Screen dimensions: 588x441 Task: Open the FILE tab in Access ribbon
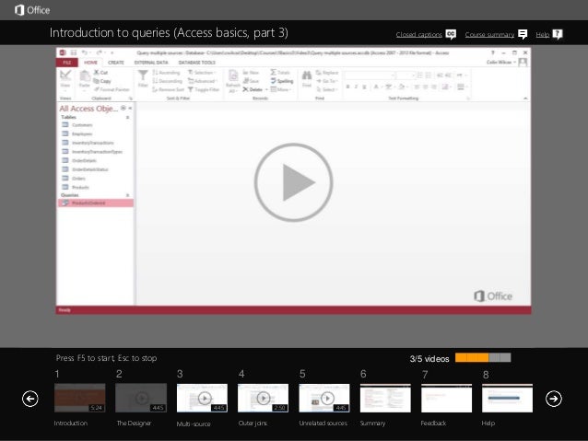[67, 63]
